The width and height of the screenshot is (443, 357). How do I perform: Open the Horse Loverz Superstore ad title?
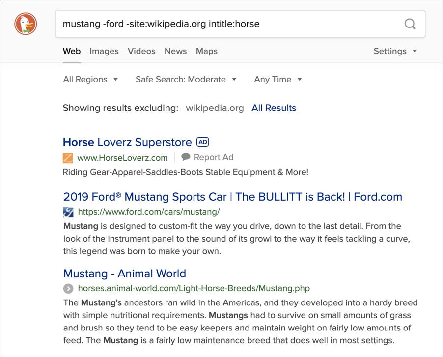click(x=127, y=142)
